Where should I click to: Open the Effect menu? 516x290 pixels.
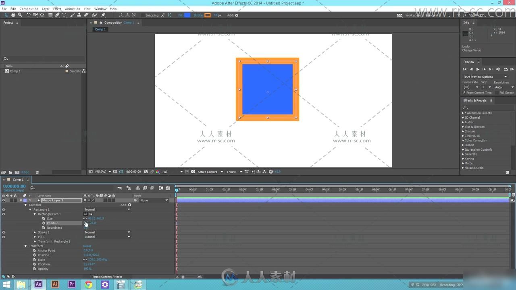[57, 8]
